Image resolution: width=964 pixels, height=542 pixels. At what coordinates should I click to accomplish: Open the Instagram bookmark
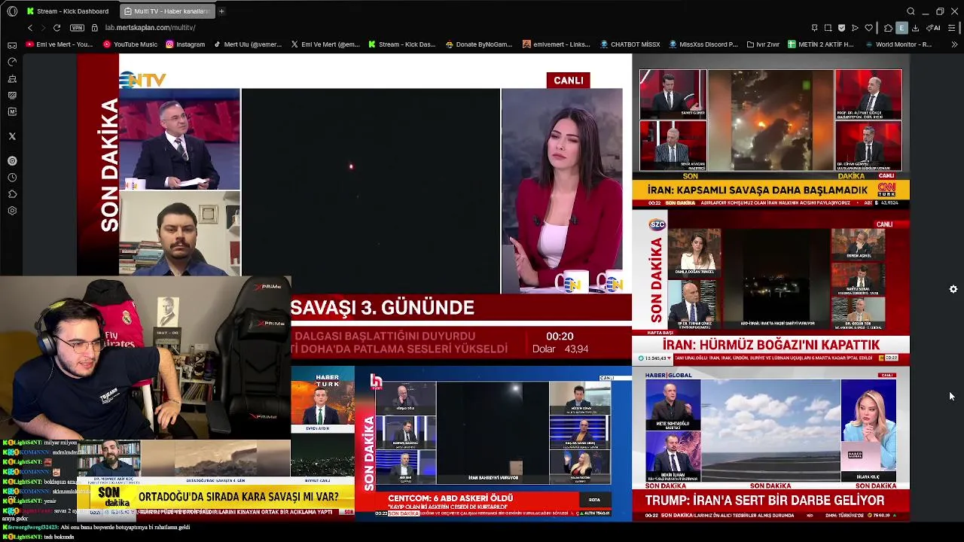[x=185, y=44]
